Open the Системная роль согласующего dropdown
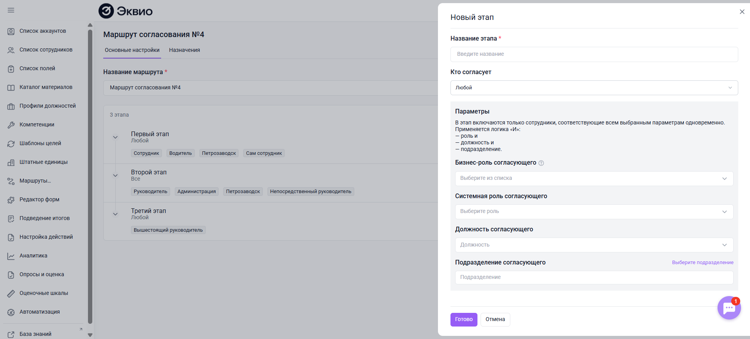Screen dimensions: 750x339 tap(594, 211)
